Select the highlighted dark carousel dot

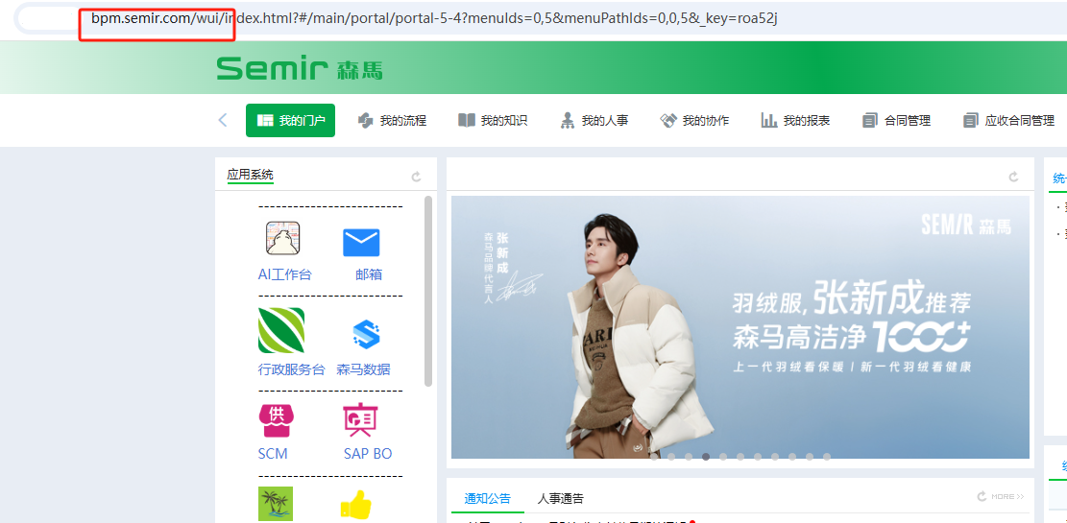coord(706,457)
